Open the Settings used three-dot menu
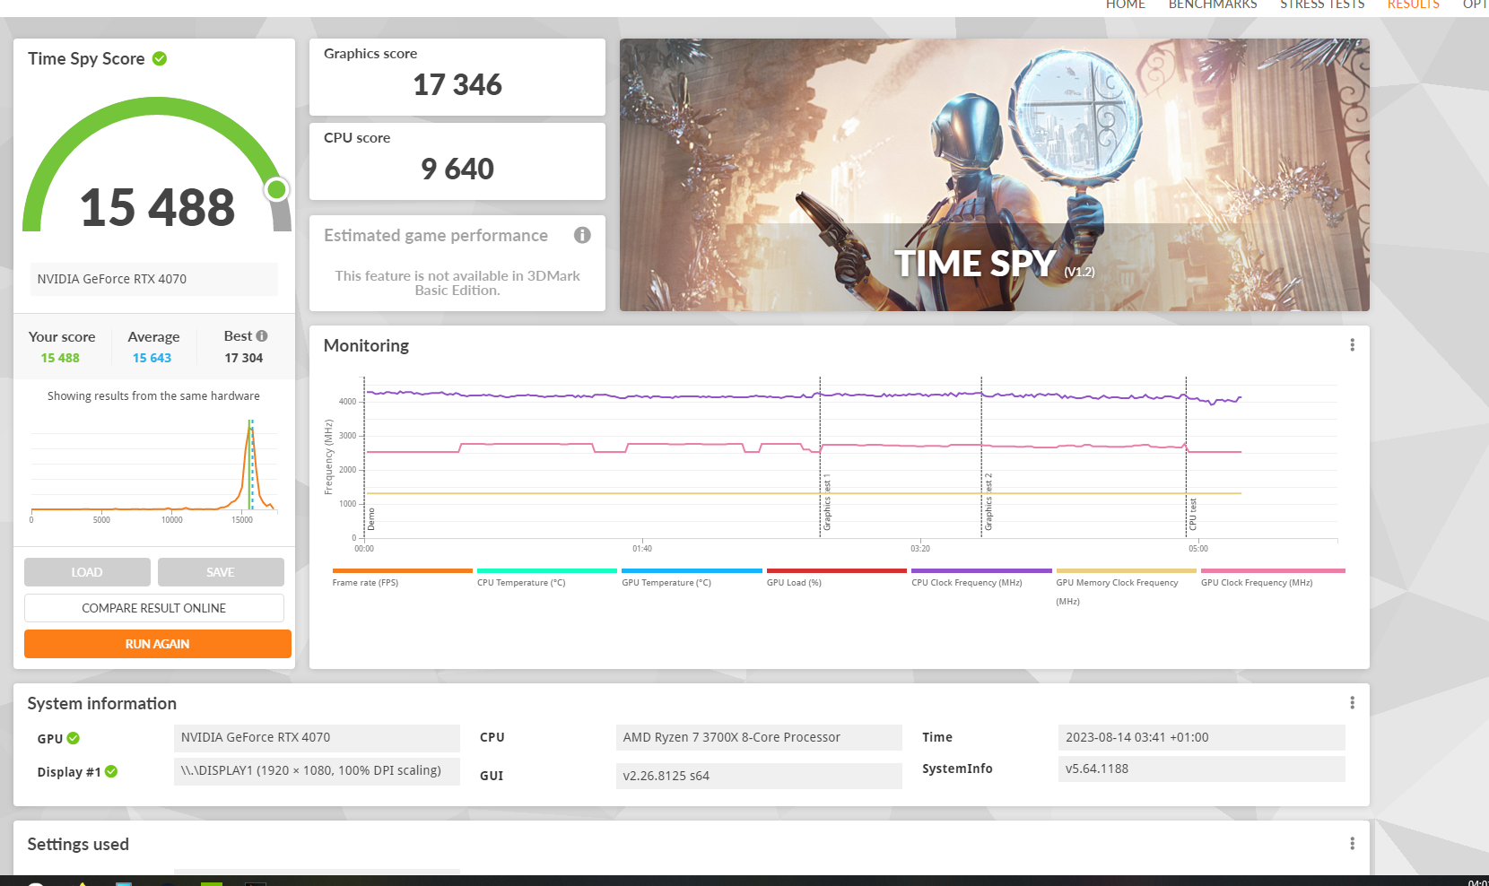The image size is (1489, 886). 1352,844
